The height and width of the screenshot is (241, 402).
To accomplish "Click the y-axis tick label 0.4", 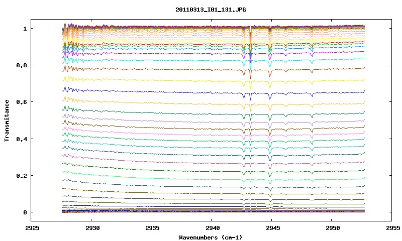I will click(21, 139).
